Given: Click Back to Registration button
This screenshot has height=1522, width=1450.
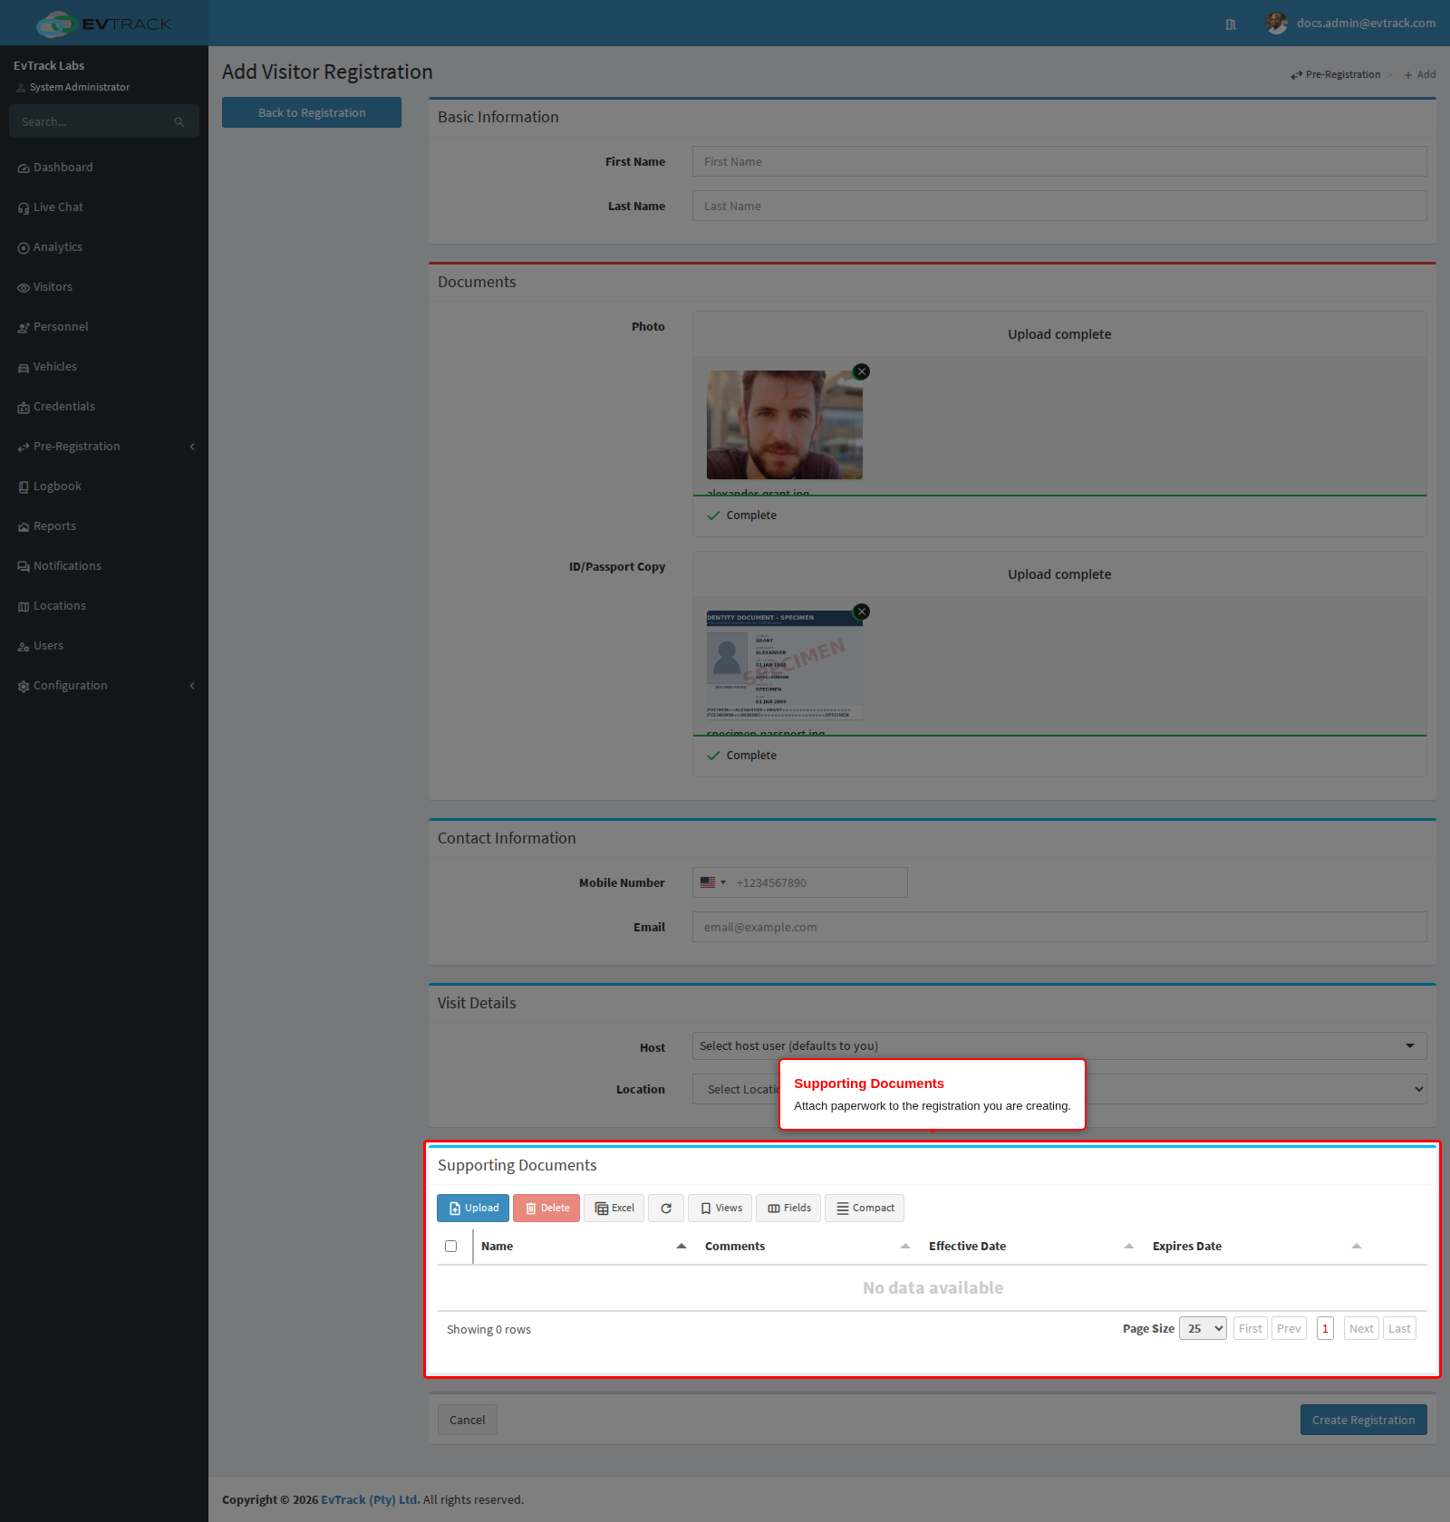Looking at the screenshot, I should (x=312, y=112).
